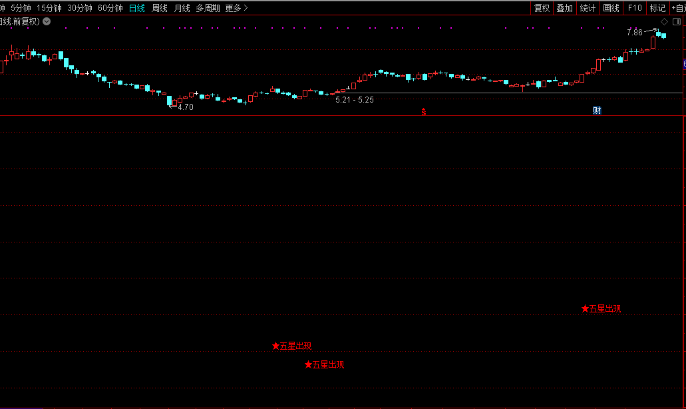Select the 30分钟 chart period
The width and height of the screenshot is (686, 409).
point(80,8)
